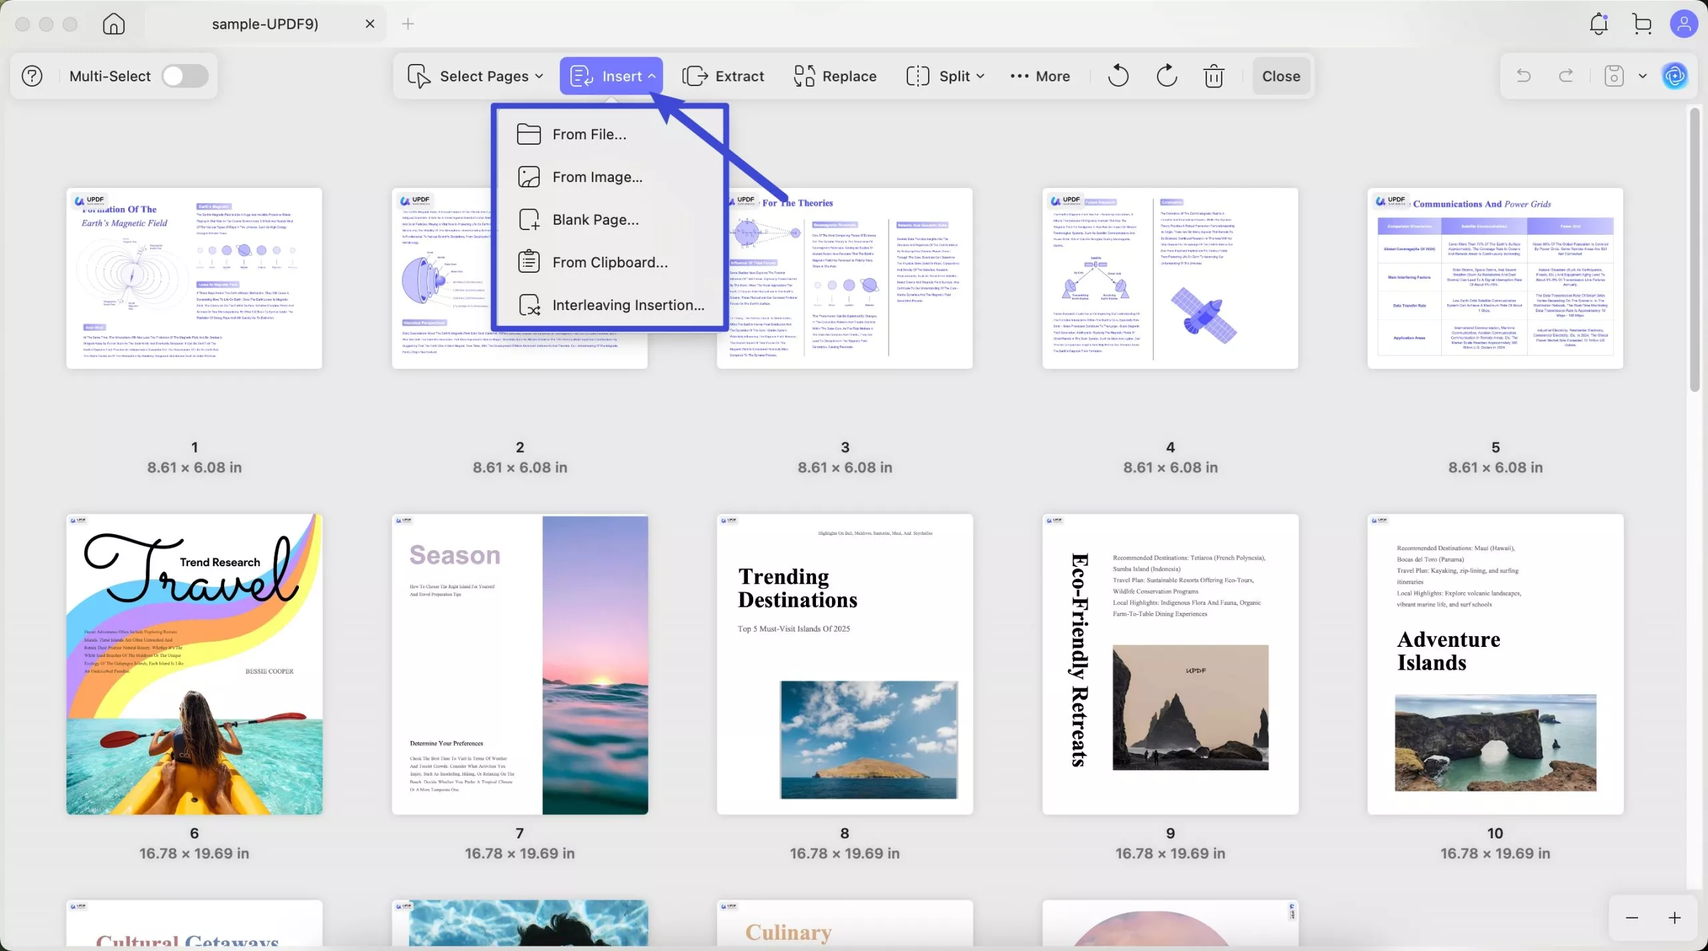
Task: Click the help question mark icon
Action: coord(32,76)
